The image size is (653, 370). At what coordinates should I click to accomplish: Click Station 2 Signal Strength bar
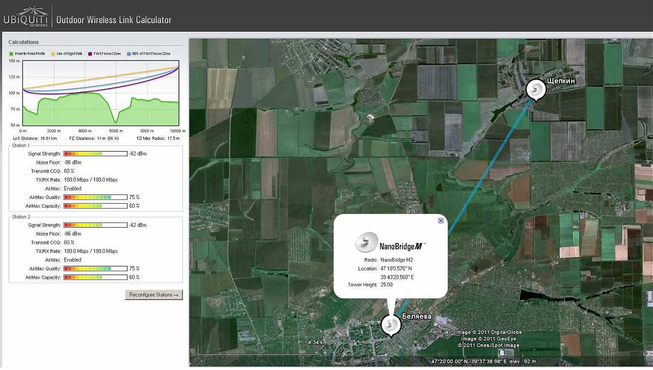95,225
